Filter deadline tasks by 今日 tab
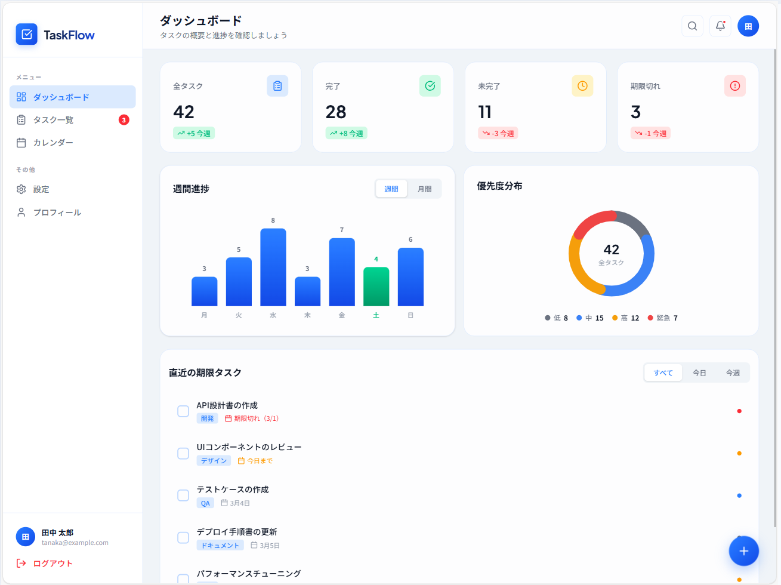This screenshot has width=781, height=585. tap(699, 373)
